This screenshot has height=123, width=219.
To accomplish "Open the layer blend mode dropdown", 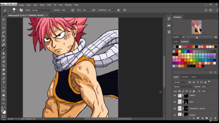I will [x=183, y=87].
